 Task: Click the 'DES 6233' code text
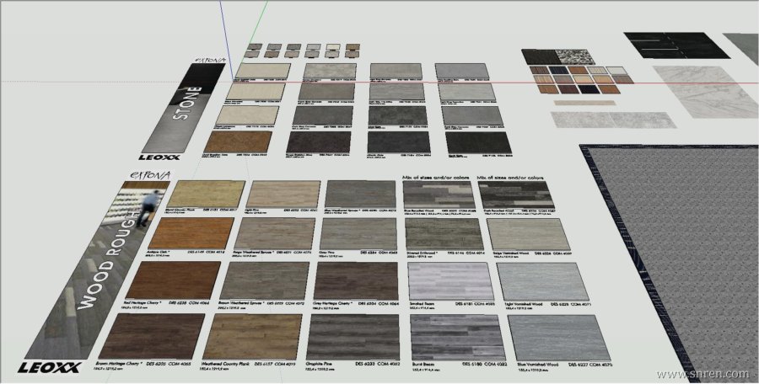pyautogui.click(x=364, y=363)
